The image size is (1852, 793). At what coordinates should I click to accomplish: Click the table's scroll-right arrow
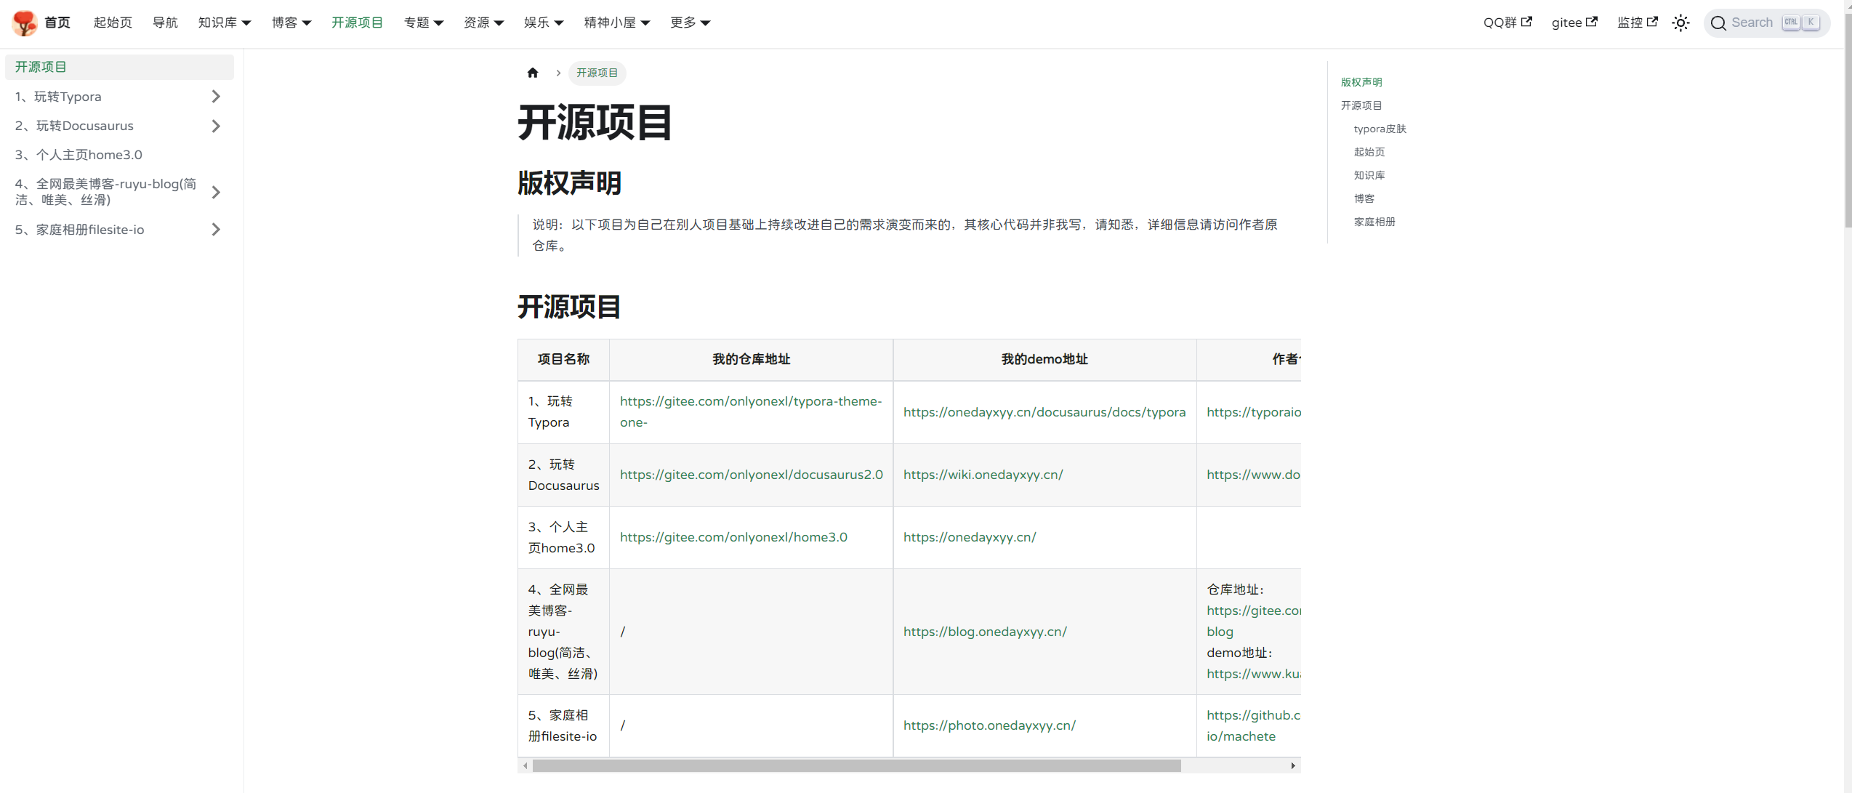coord(1293,766)
